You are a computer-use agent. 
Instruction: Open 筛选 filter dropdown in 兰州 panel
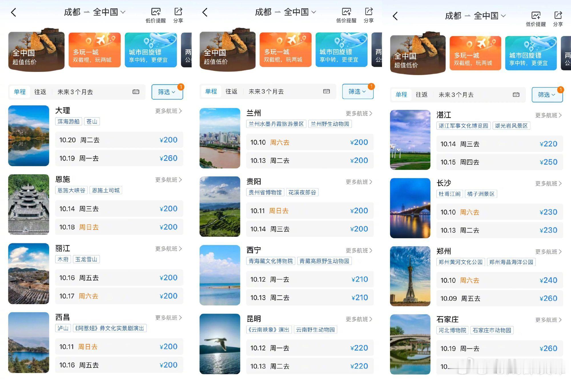[358, 92]
